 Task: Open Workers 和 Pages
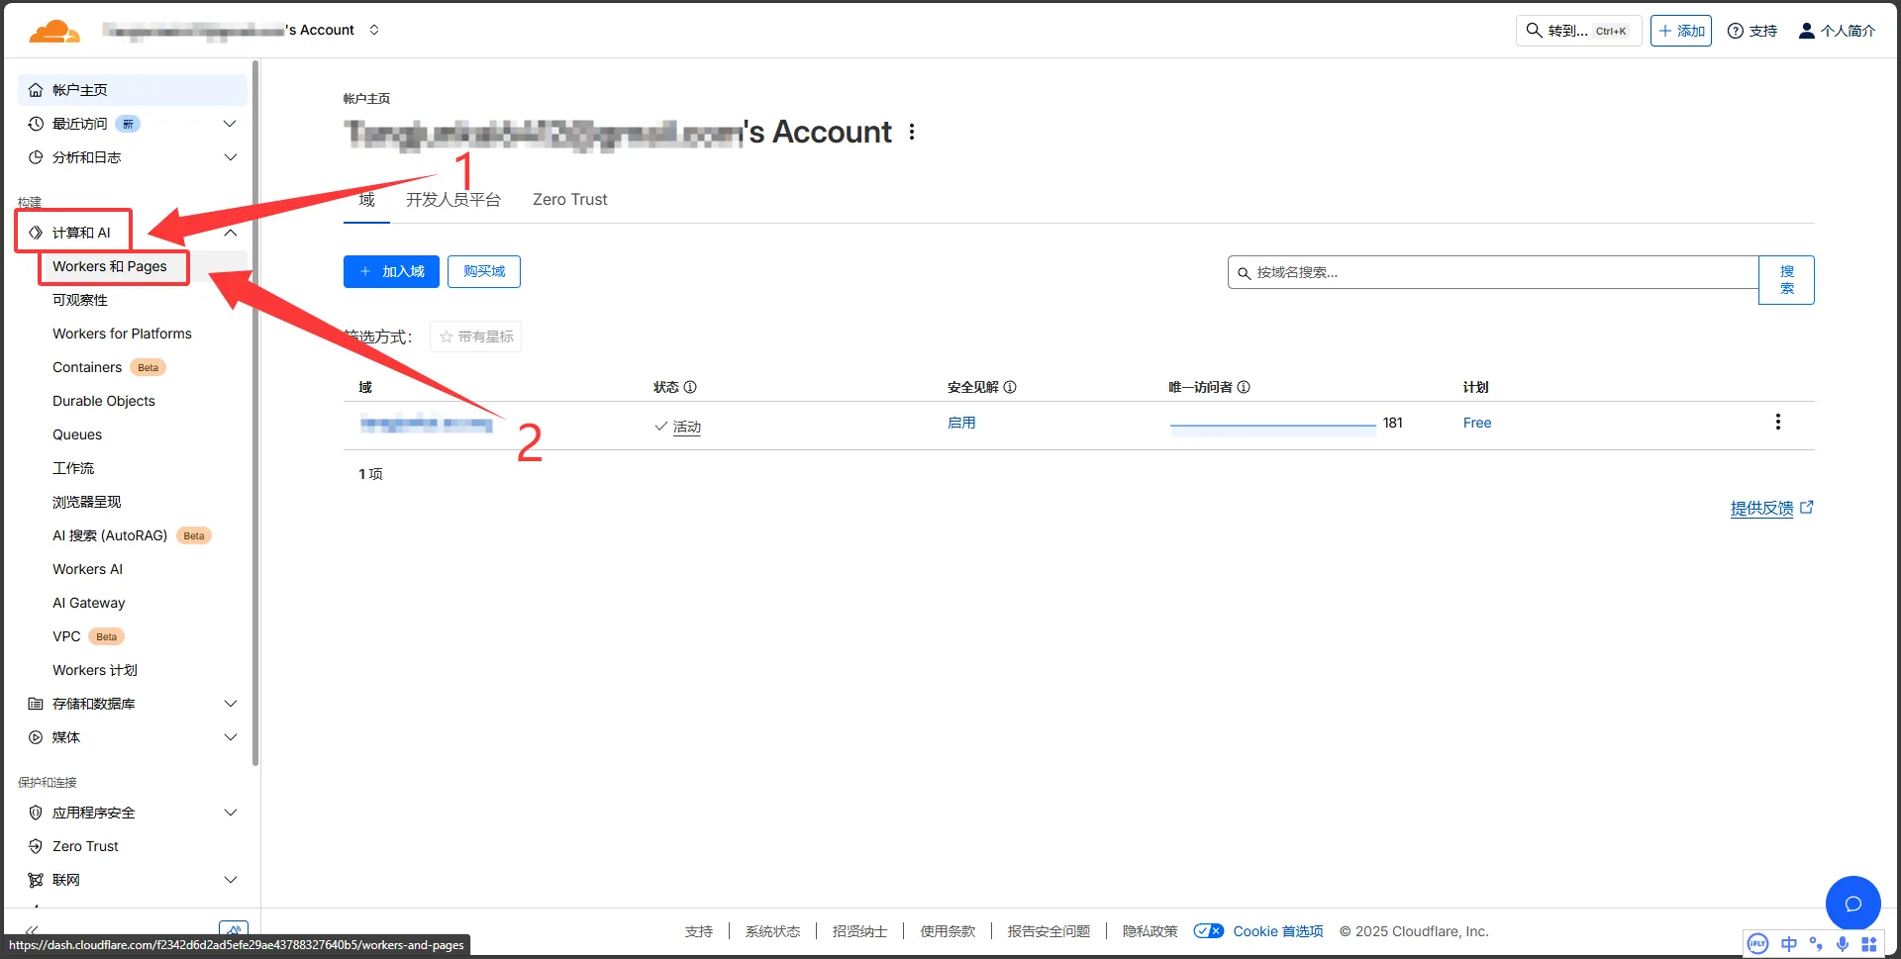click(x=110, y=266)
